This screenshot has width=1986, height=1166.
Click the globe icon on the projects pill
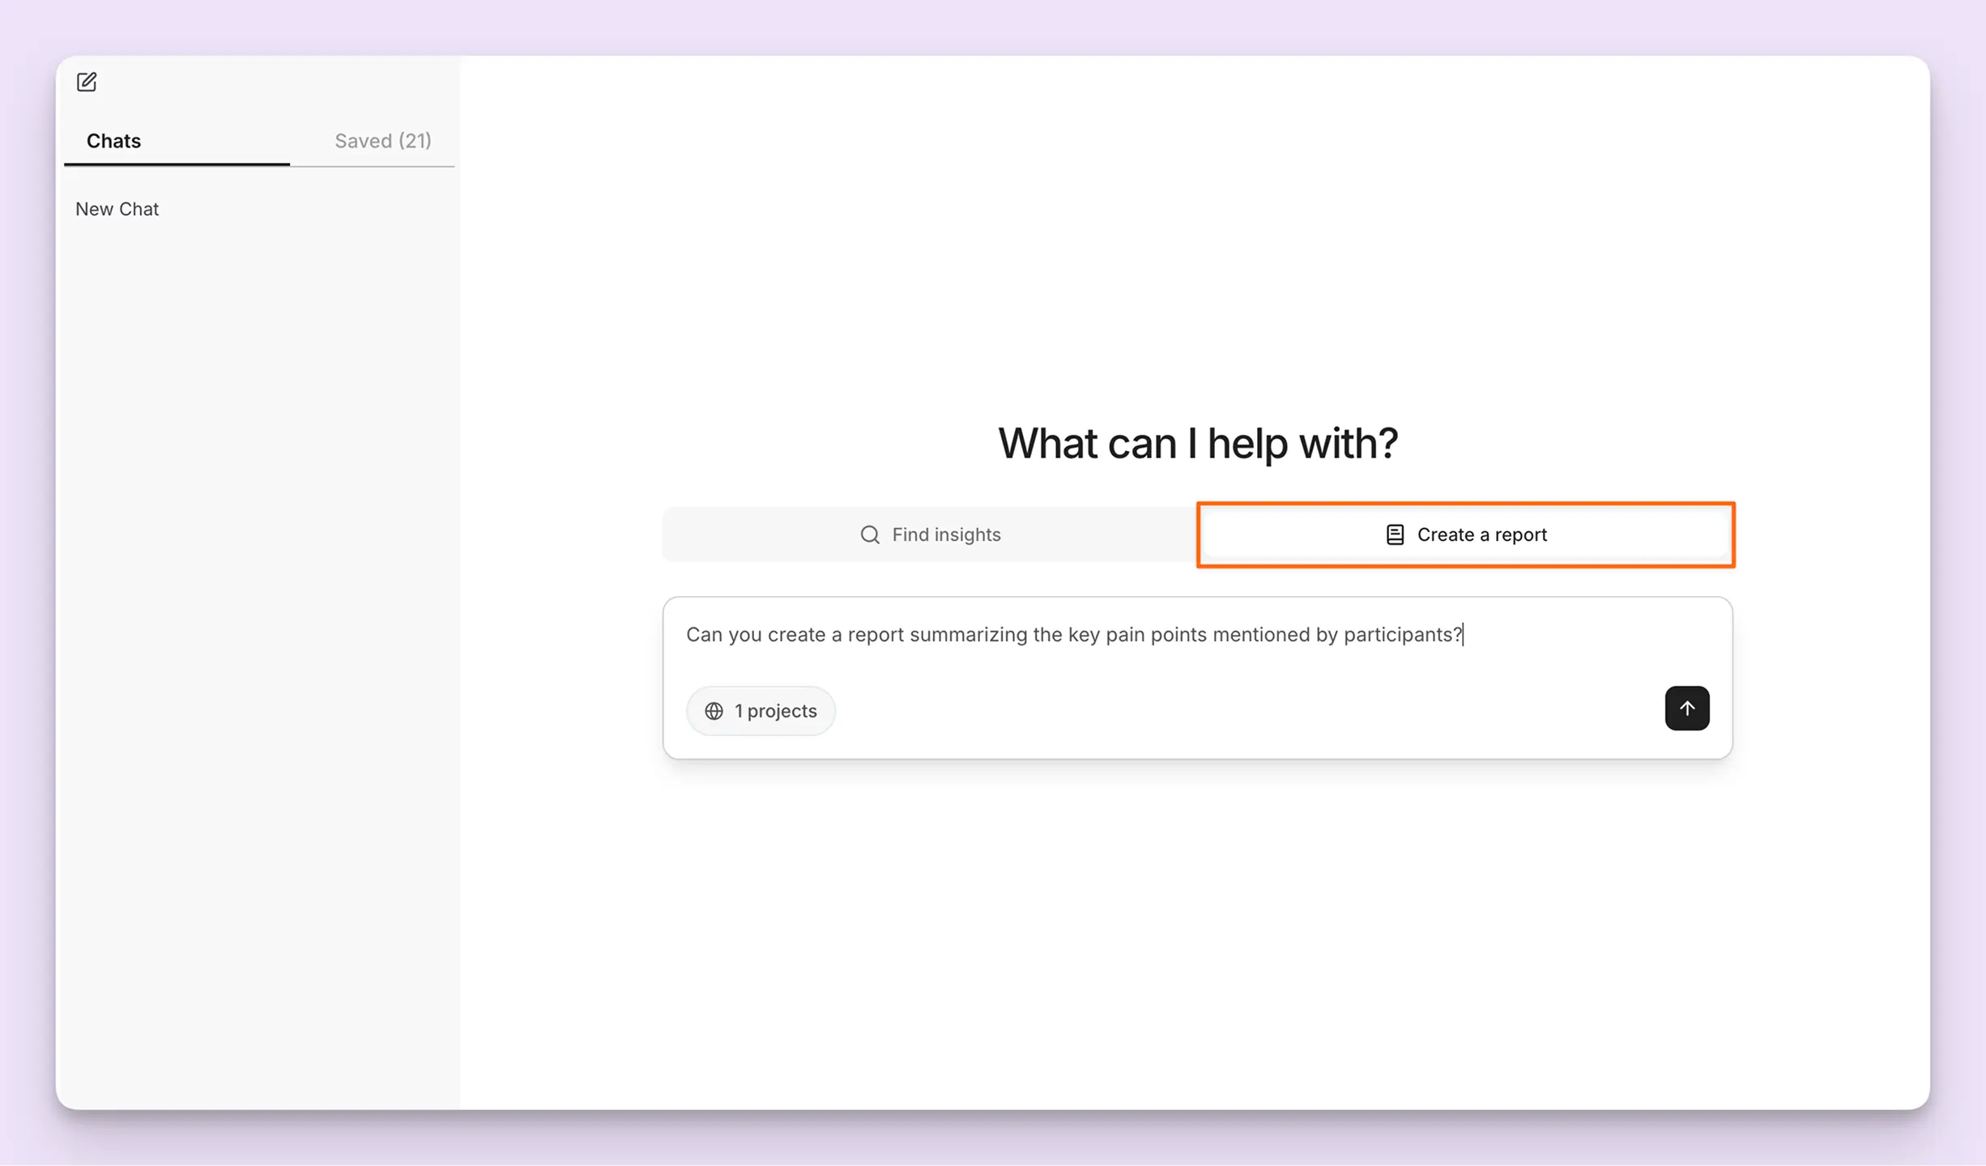[x=714, y=710]
